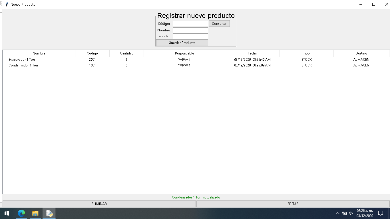Click status message Condensador 1 Ton actualizado
The image size is (390, 219).
tap(196, 197)
